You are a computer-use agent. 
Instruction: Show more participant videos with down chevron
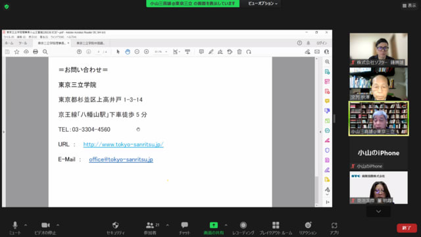(379, 211)
